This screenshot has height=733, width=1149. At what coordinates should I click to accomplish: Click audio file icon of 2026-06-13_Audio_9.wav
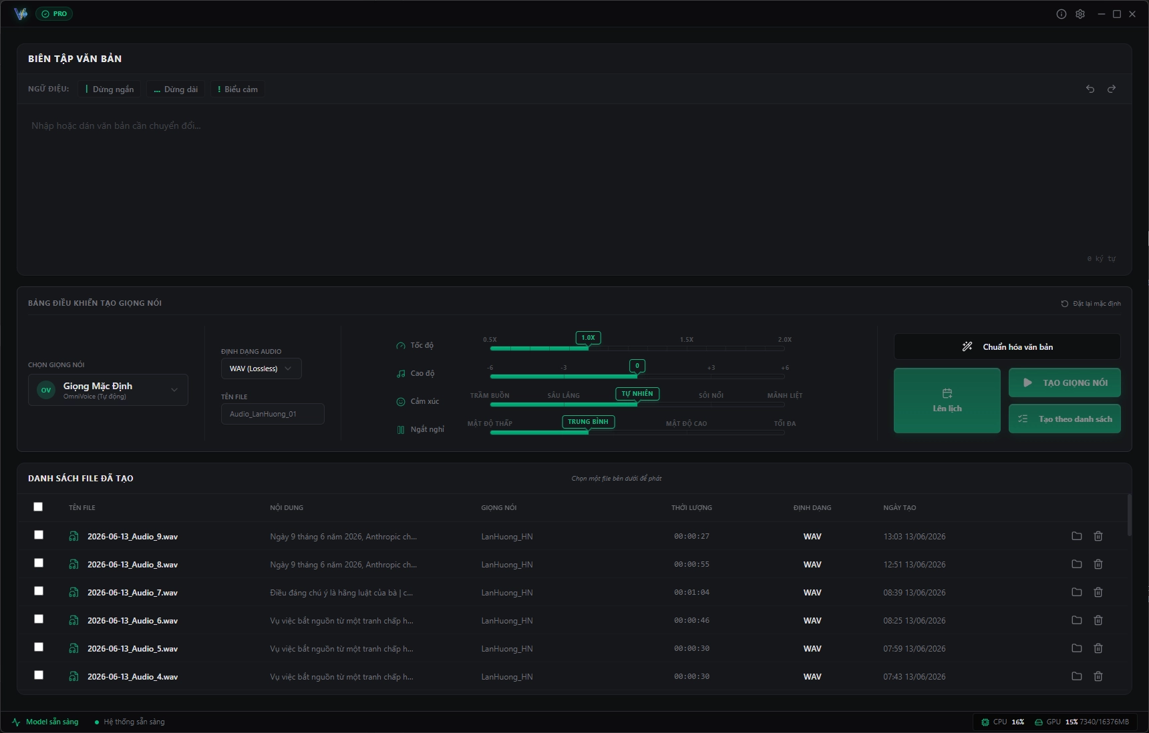[73, 536]
